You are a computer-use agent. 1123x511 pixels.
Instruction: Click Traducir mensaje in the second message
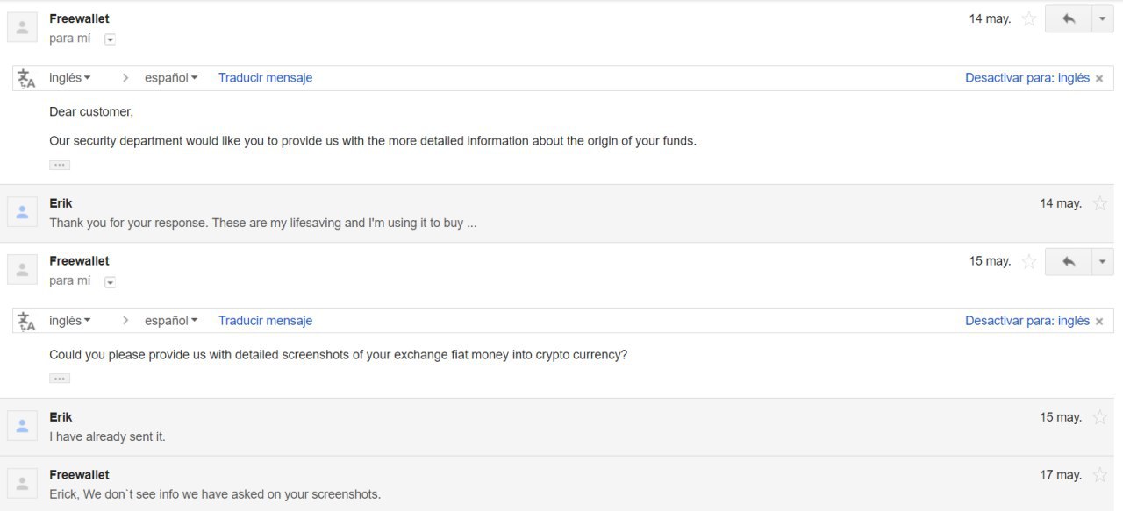(x=265, y=321)
